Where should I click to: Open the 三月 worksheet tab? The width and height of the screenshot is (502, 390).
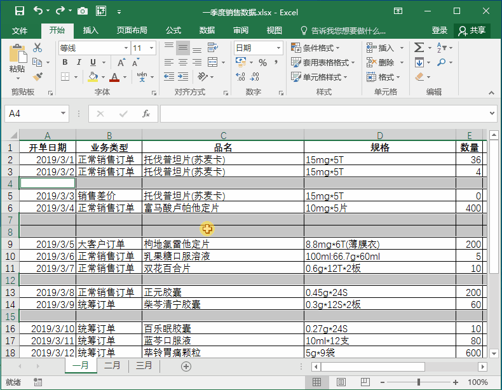click(144, 365)
